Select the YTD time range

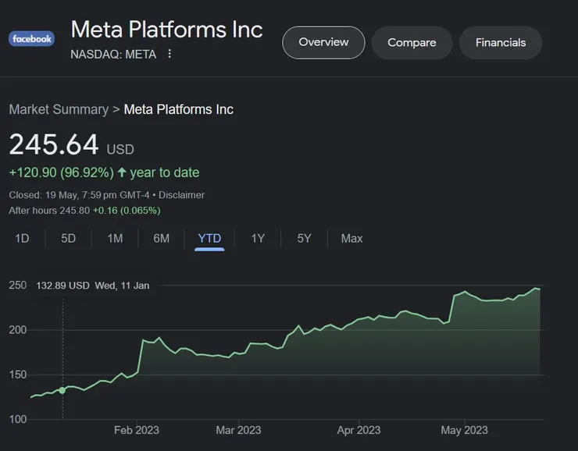(x=209, y=239)
